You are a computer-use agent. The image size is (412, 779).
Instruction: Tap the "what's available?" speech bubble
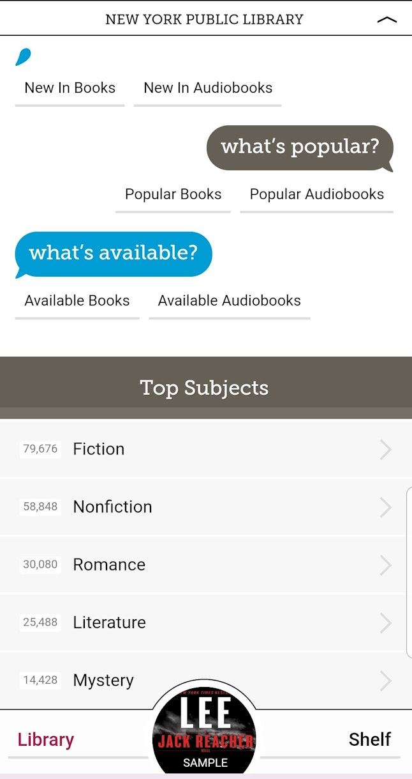(114, 253)
